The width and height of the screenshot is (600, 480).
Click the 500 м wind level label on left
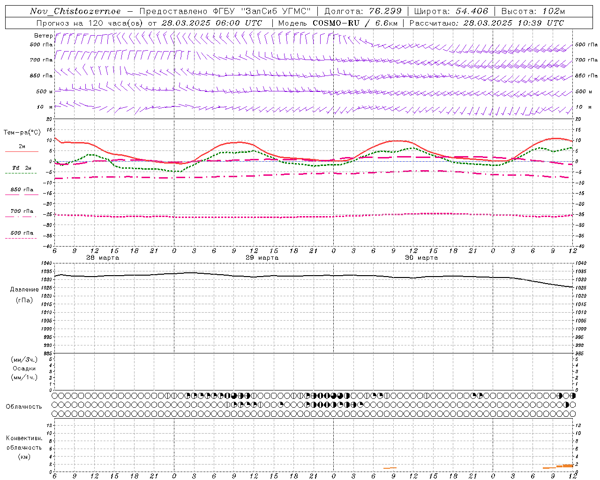coord(45,91)
